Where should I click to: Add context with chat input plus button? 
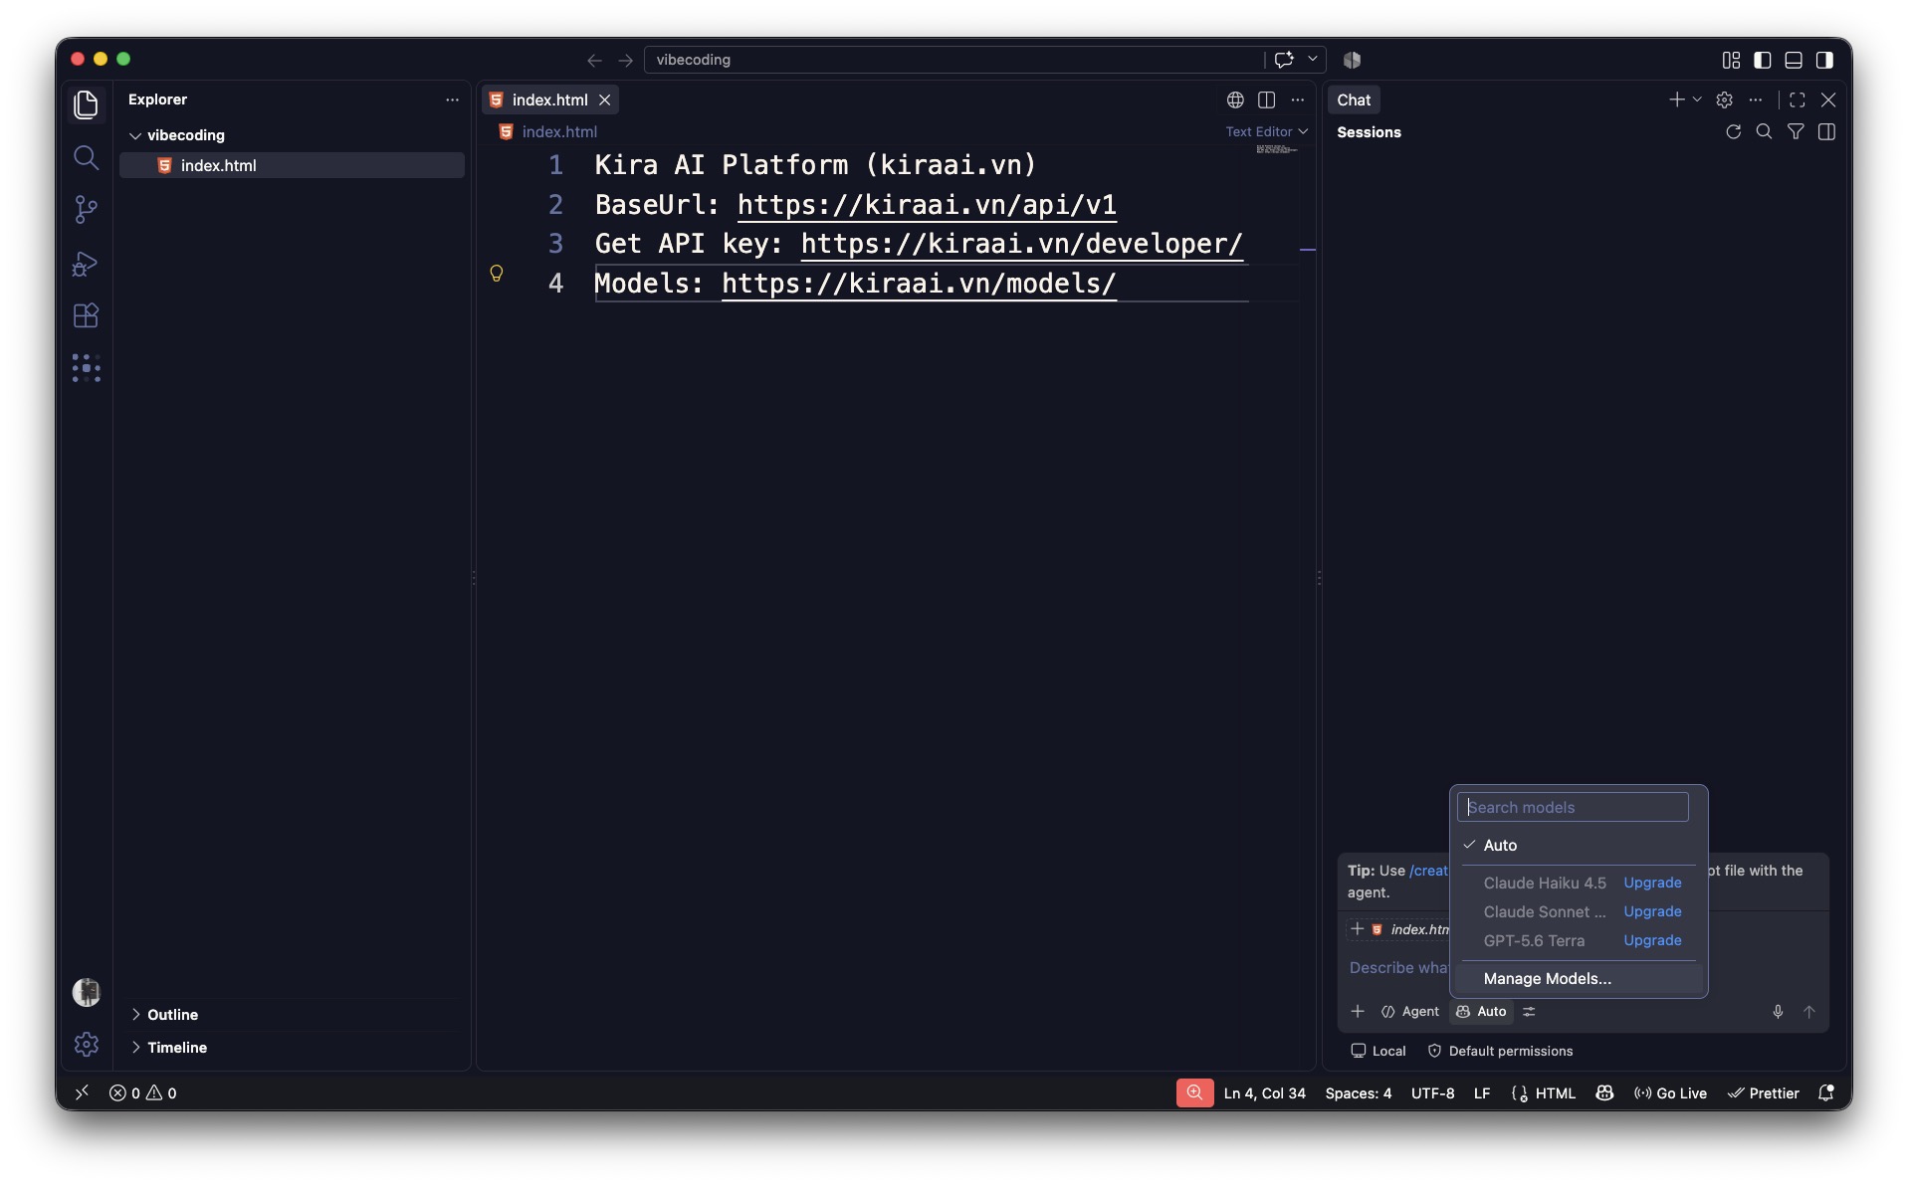1357,1012
